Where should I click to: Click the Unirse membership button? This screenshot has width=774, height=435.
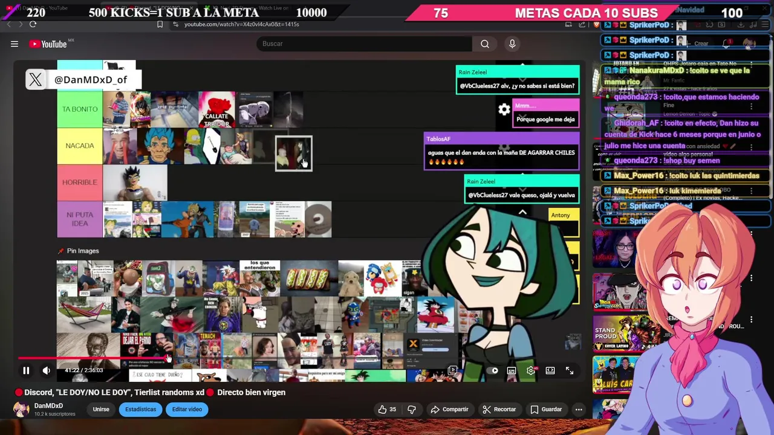tap(101, 409)
